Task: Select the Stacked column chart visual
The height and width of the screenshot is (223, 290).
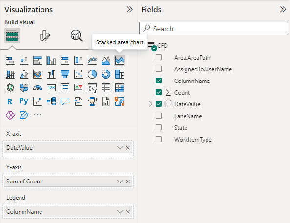Action: 23,61
